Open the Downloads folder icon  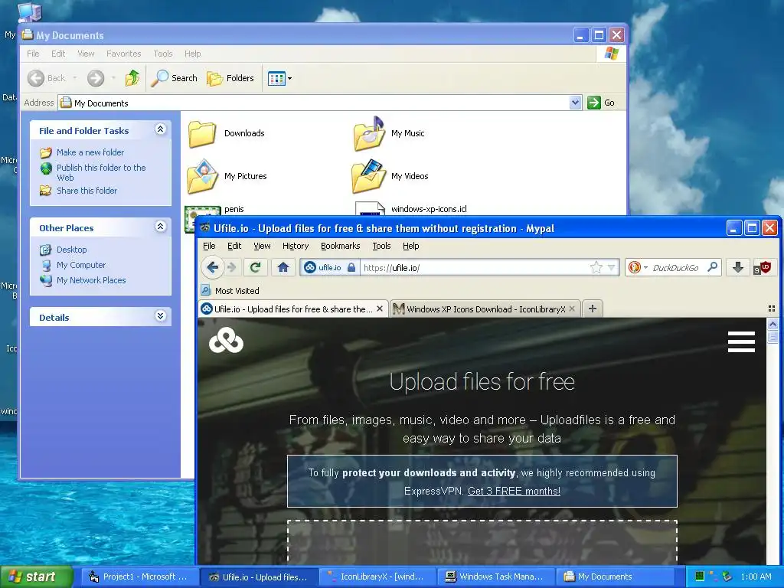(201, 134)
